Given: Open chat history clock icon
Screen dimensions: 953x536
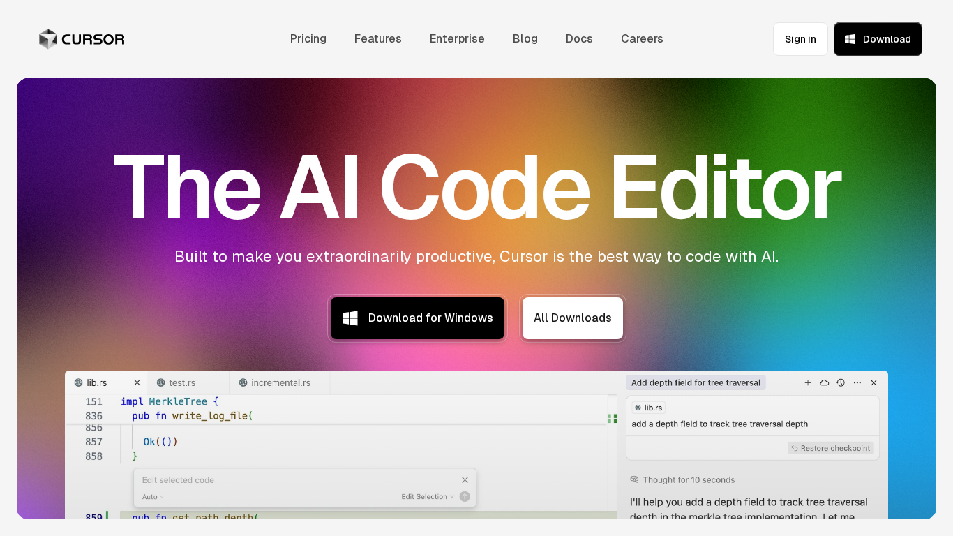Looking at the screenshot, I should pyautogui.click(x=841, y=382).
